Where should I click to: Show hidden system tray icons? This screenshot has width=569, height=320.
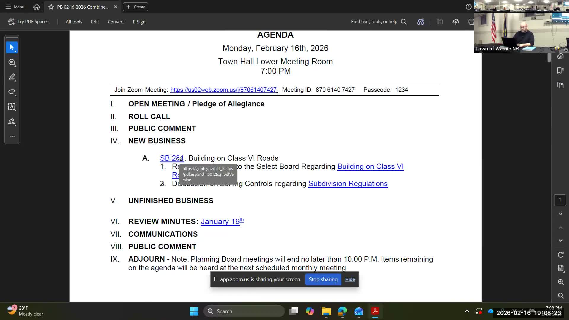[x=467, y=311]
